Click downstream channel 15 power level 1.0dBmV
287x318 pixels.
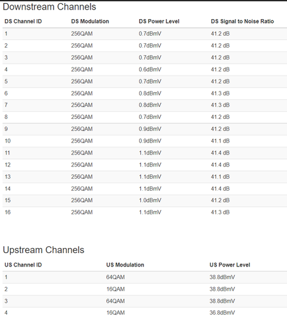pyautogui.click(x=150, y=200)
